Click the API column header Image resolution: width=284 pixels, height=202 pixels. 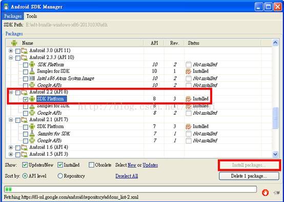click(154, 43)
